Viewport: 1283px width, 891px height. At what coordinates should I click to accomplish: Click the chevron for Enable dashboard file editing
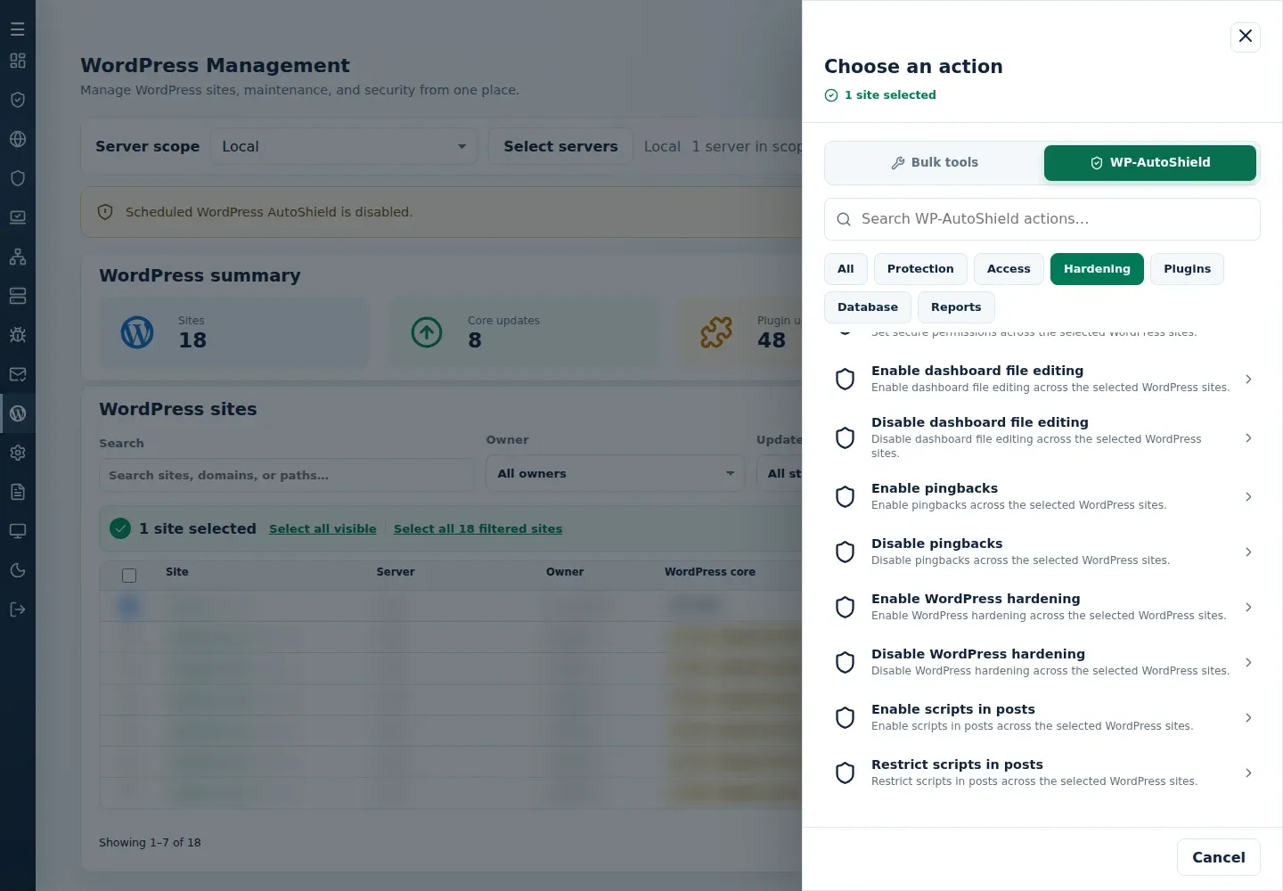[1248, 380]
